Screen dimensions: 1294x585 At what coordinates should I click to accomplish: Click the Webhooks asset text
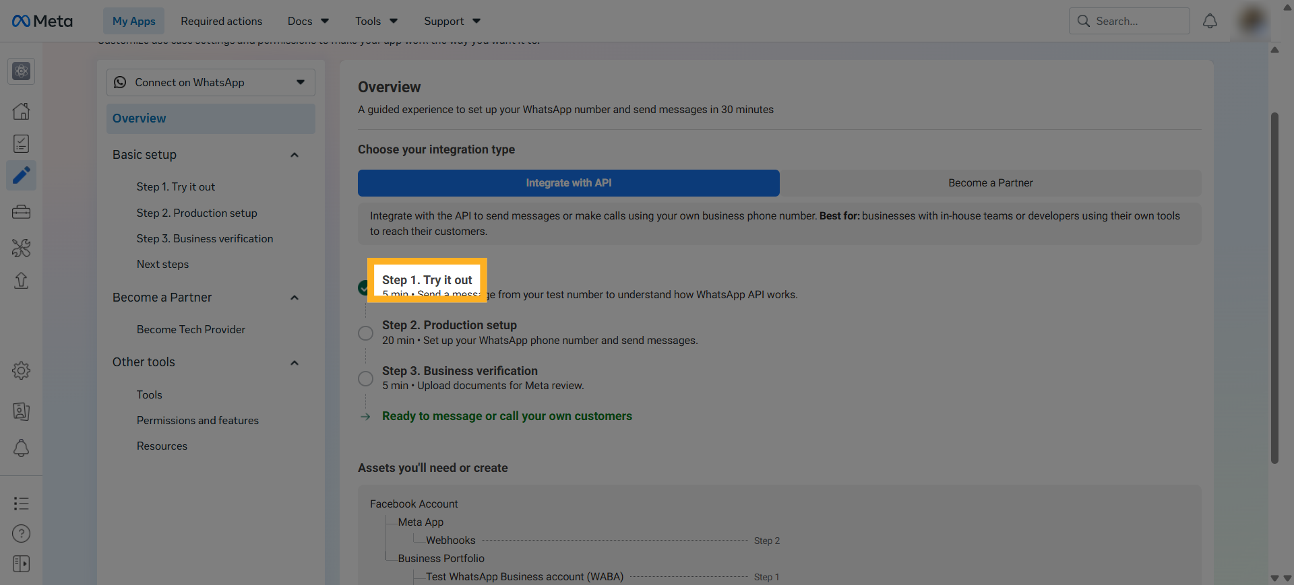click(451, 540)
